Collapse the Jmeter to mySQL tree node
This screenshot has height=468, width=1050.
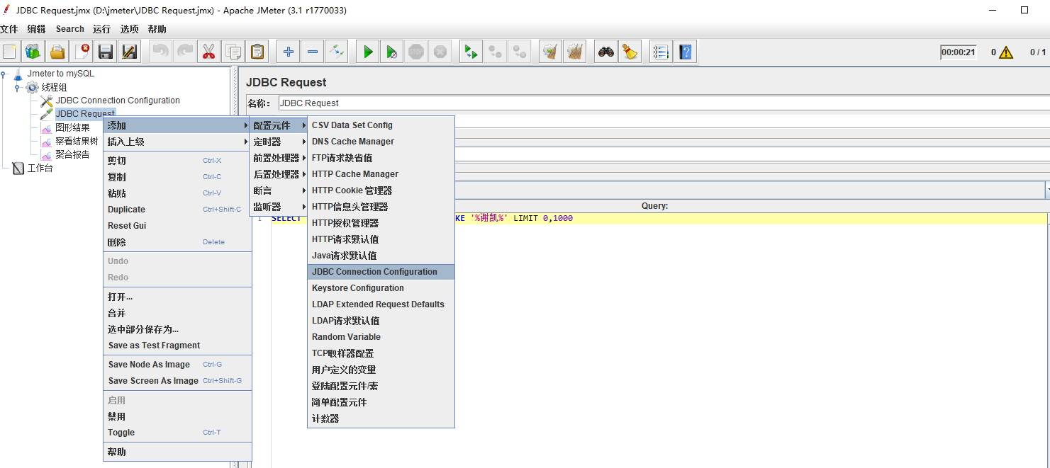tap(4, 74)
